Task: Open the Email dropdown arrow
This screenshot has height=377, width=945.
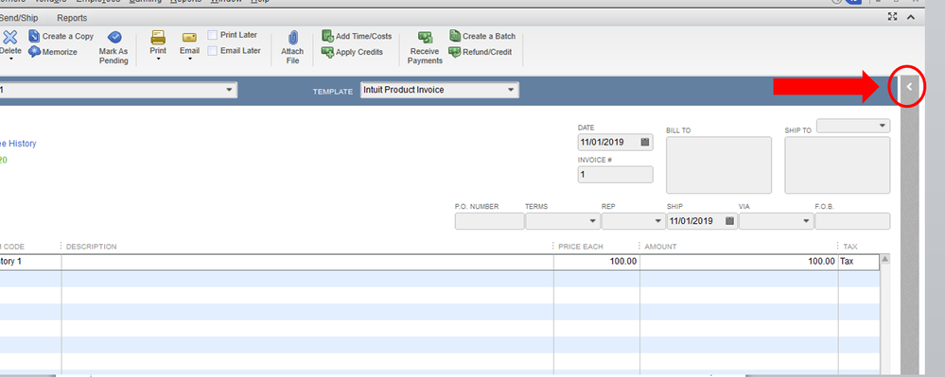Action: click(189, 59)
